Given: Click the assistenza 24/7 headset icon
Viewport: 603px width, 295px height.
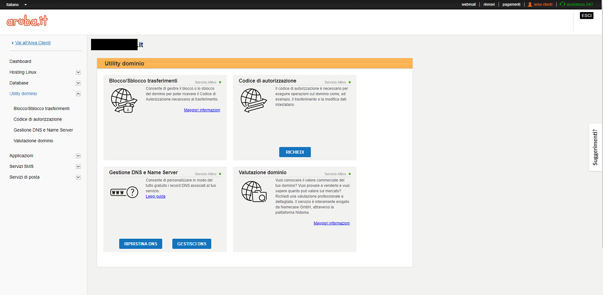Looking at the screenshot, I should [562, 4].
